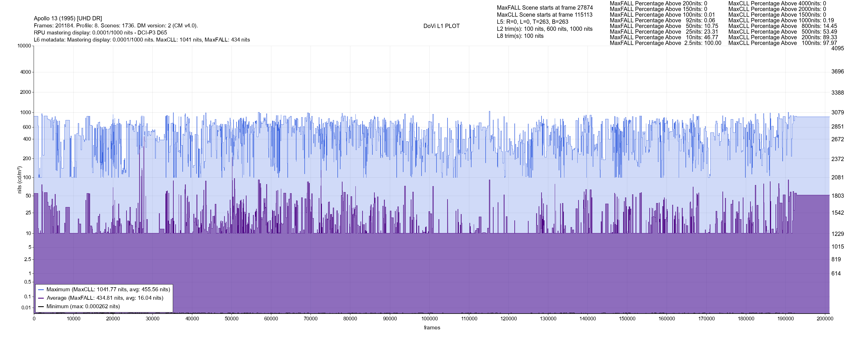
Task: Select the Minimum legend entry text
Action: (x=83, y=307)
